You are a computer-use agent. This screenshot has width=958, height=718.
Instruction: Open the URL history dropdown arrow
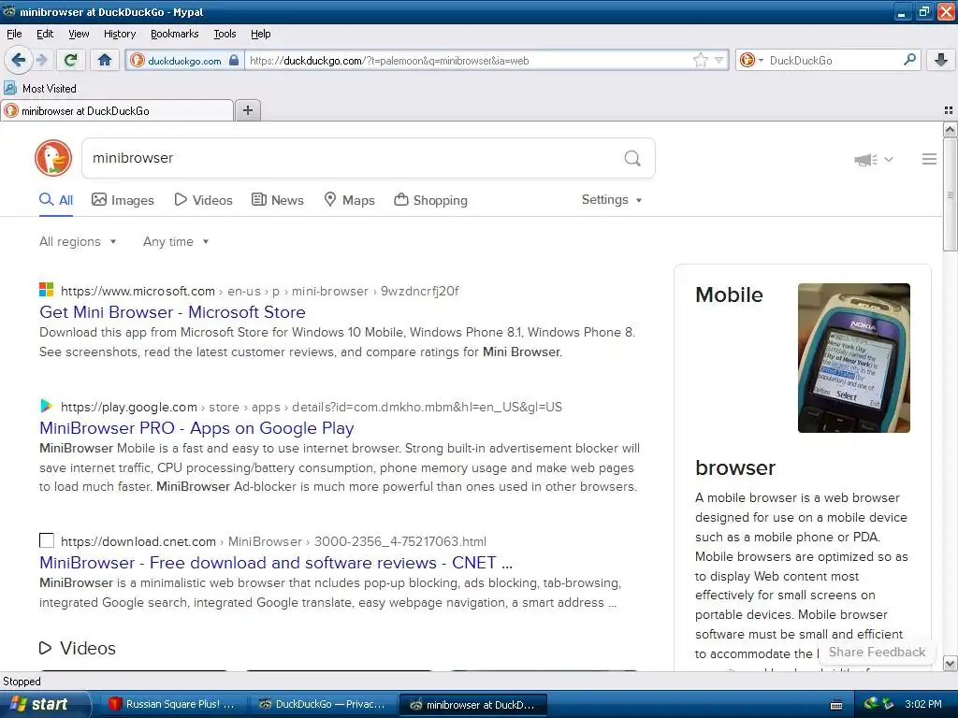tap(719, 61)
